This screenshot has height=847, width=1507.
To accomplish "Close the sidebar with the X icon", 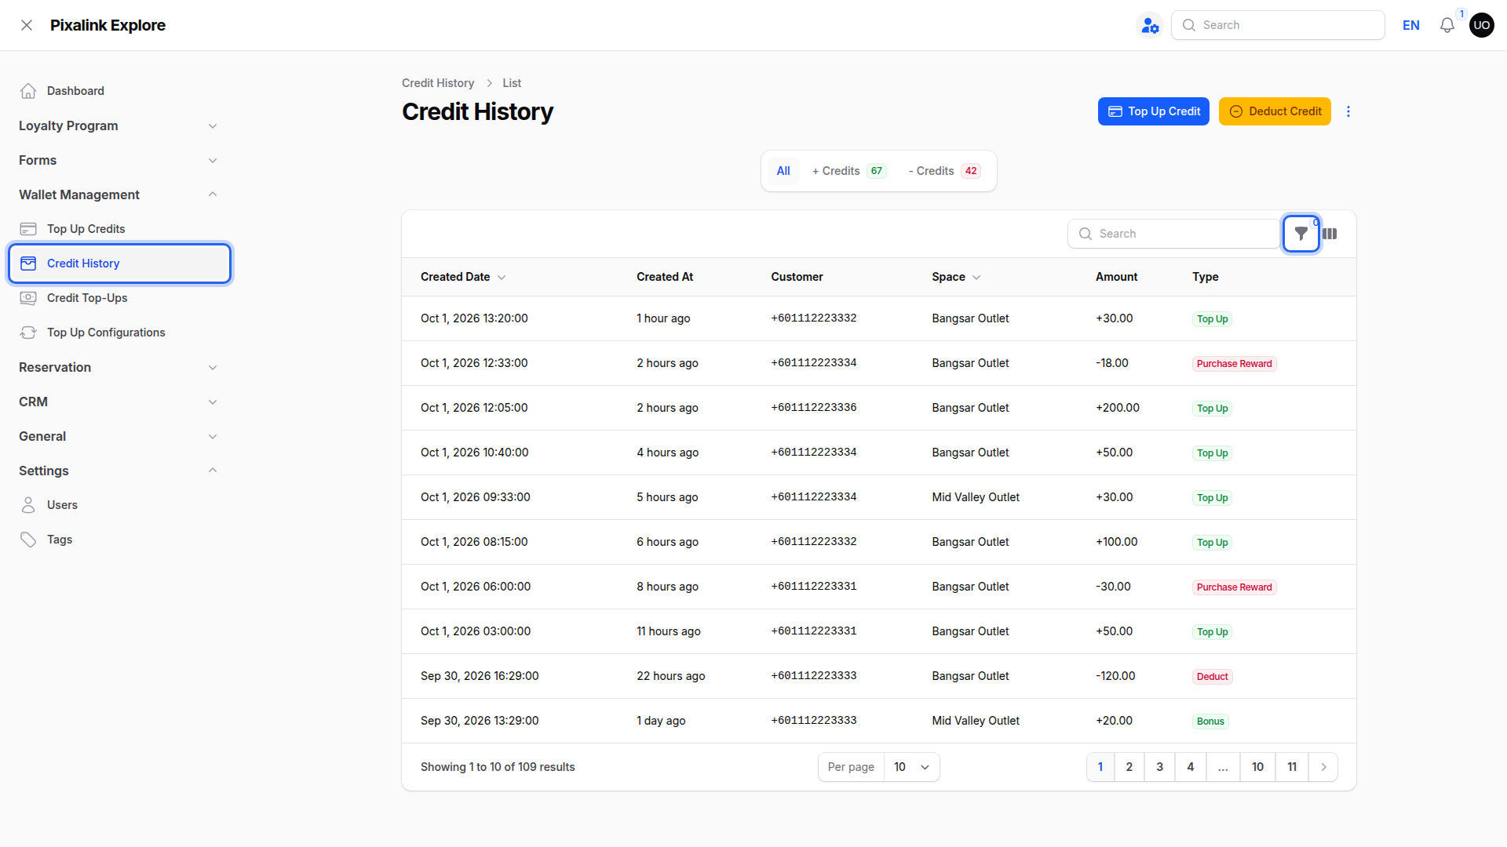I will point(27,25).
